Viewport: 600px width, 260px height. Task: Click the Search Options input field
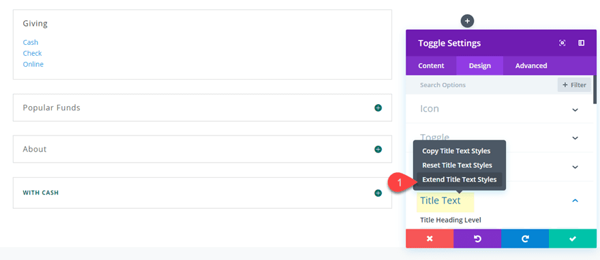(481, 85)
